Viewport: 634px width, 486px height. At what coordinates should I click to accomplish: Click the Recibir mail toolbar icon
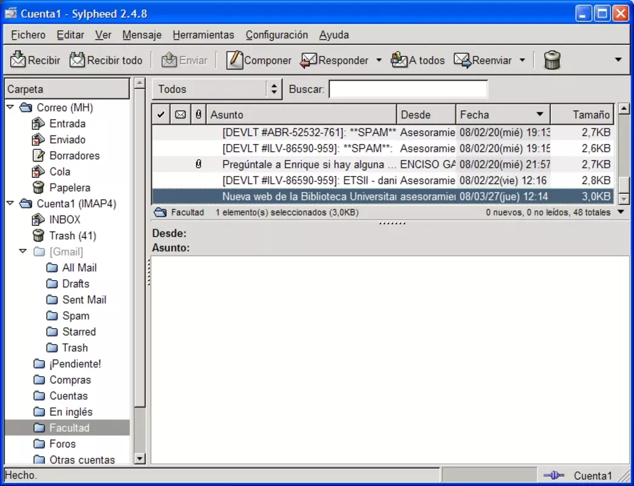pos(18,60)
